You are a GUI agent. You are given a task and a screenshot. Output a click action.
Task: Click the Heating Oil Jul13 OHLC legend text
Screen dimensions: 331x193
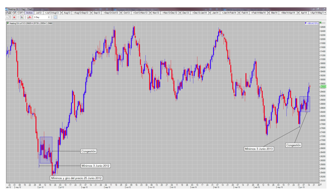(31, 23)
